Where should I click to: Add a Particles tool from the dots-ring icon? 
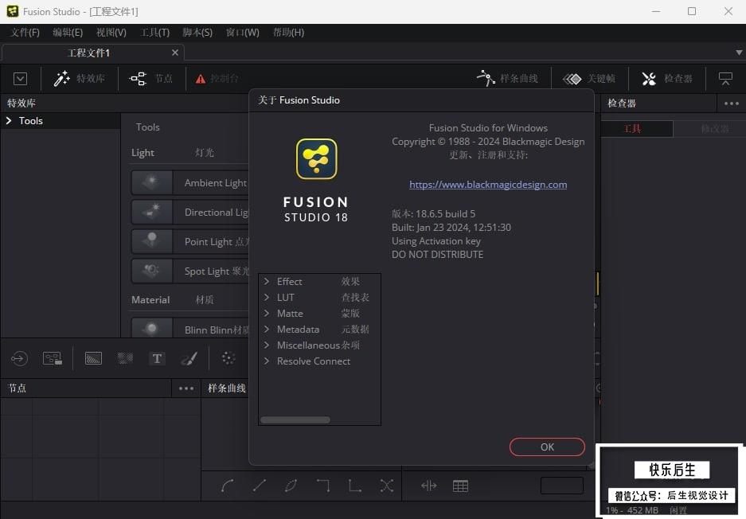pyautogui.click(x=228, y=358)
